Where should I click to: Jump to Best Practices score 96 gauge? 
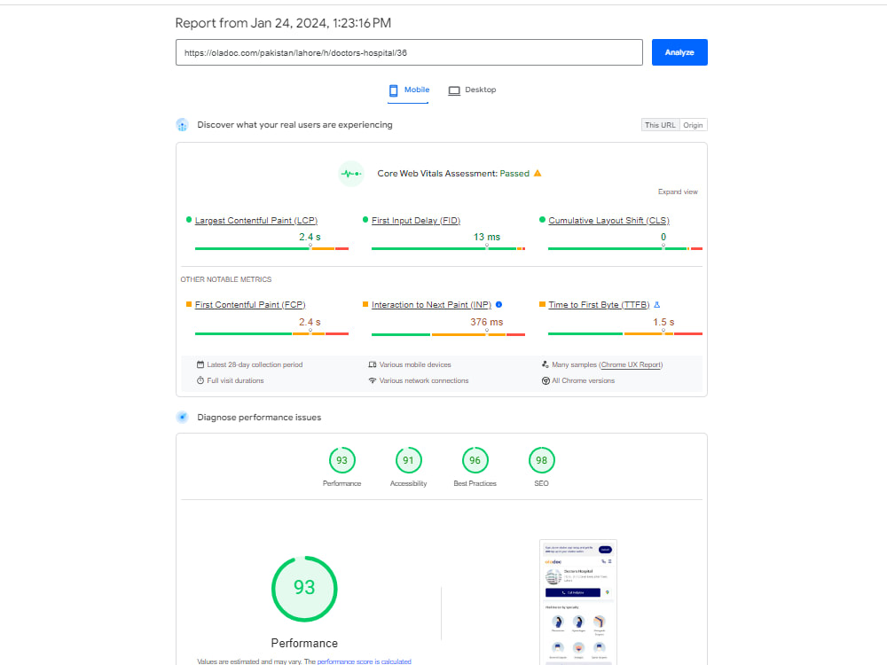(x=475, y=460)
